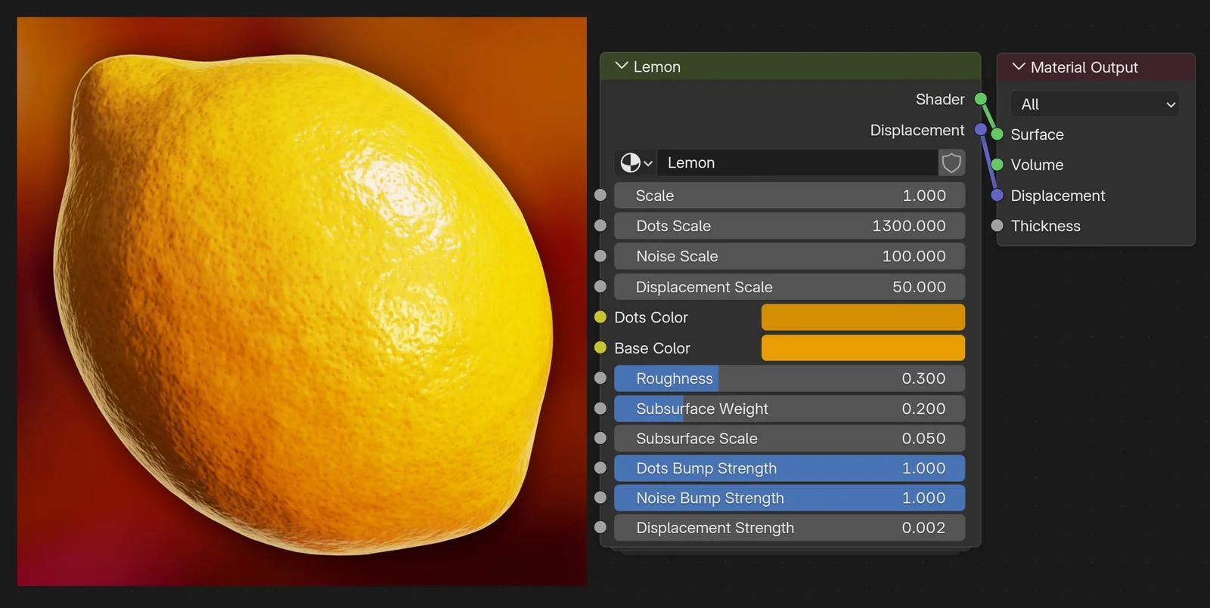Click the Shader output socket on the Lemon node

tap(981, 99)
